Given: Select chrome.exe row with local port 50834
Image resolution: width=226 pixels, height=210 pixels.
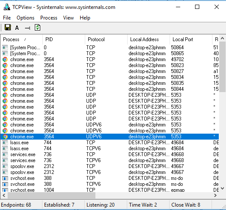Looking at the screenshot, I should click(x=109, y=77).
